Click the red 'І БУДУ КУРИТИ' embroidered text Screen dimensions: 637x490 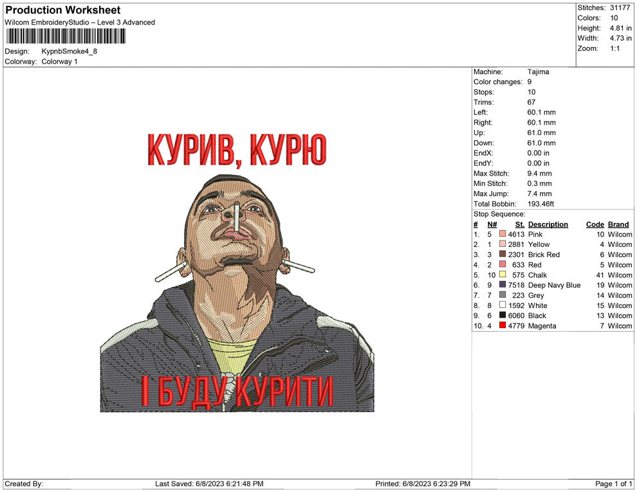click(237, 392)
